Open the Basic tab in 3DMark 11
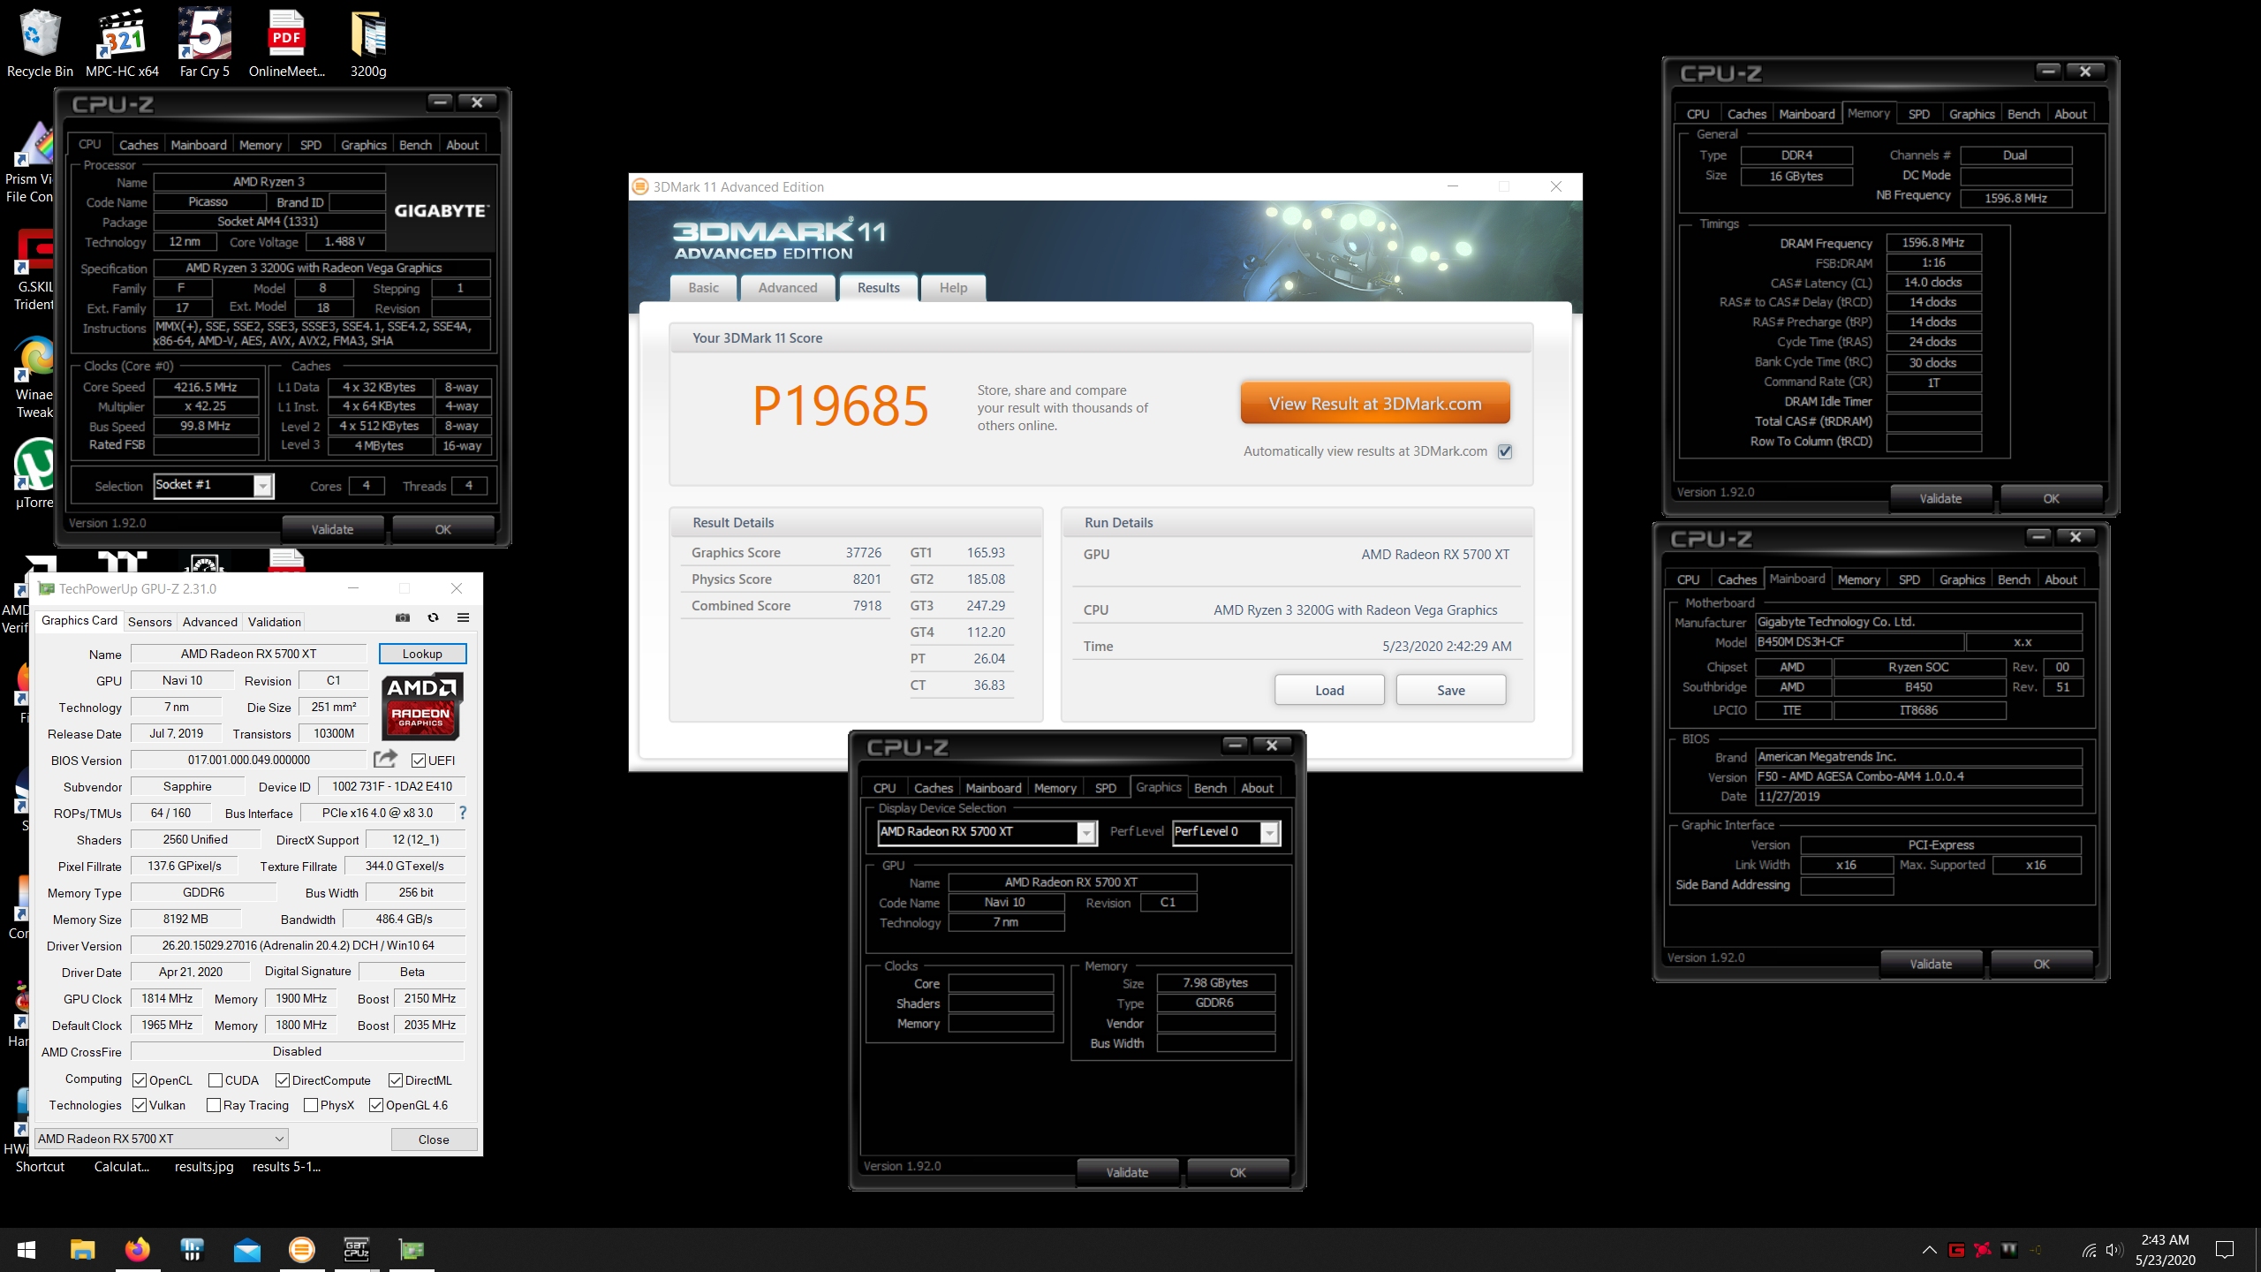Image resolution: width=2261 pixels, height=1272 pixels. [x=703, y=288]
